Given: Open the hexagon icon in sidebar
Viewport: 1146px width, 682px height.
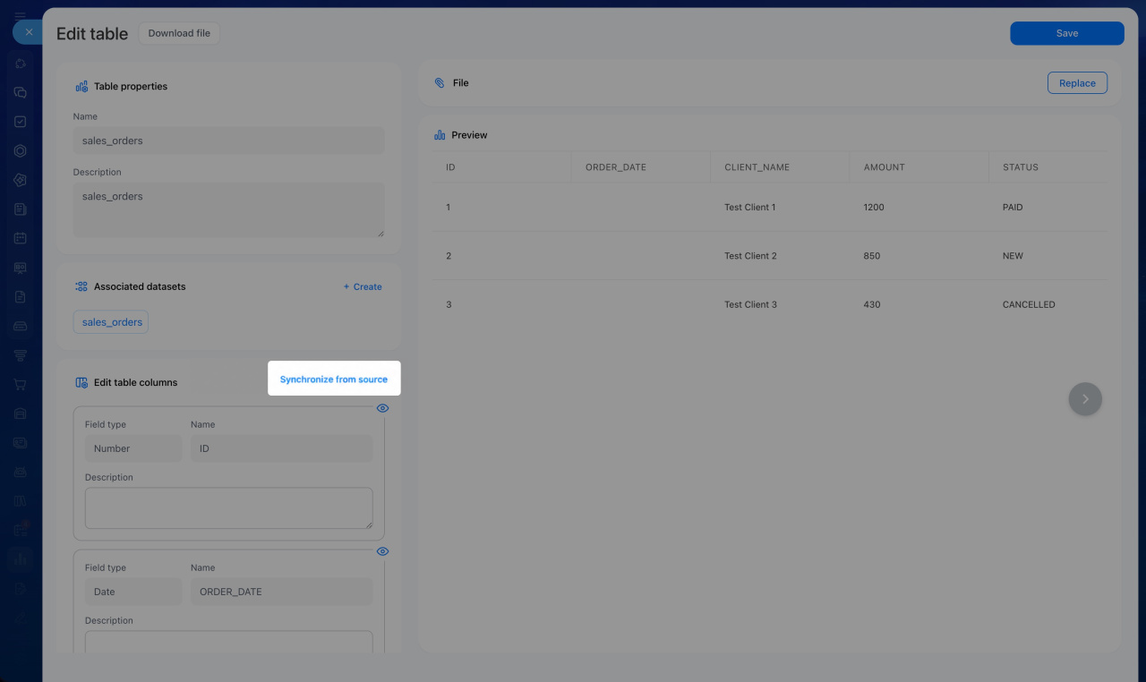Looking at the screenshot, I should tap(21, 150).
